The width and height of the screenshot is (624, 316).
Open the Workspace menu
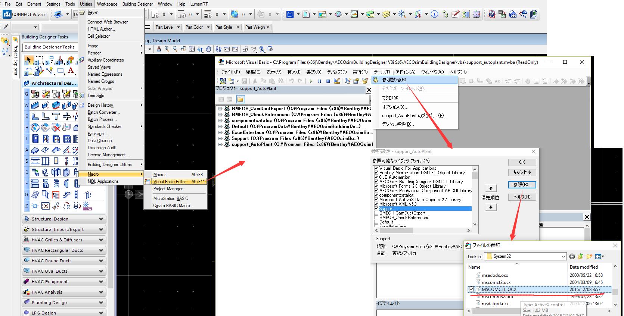tap(107, 4)
